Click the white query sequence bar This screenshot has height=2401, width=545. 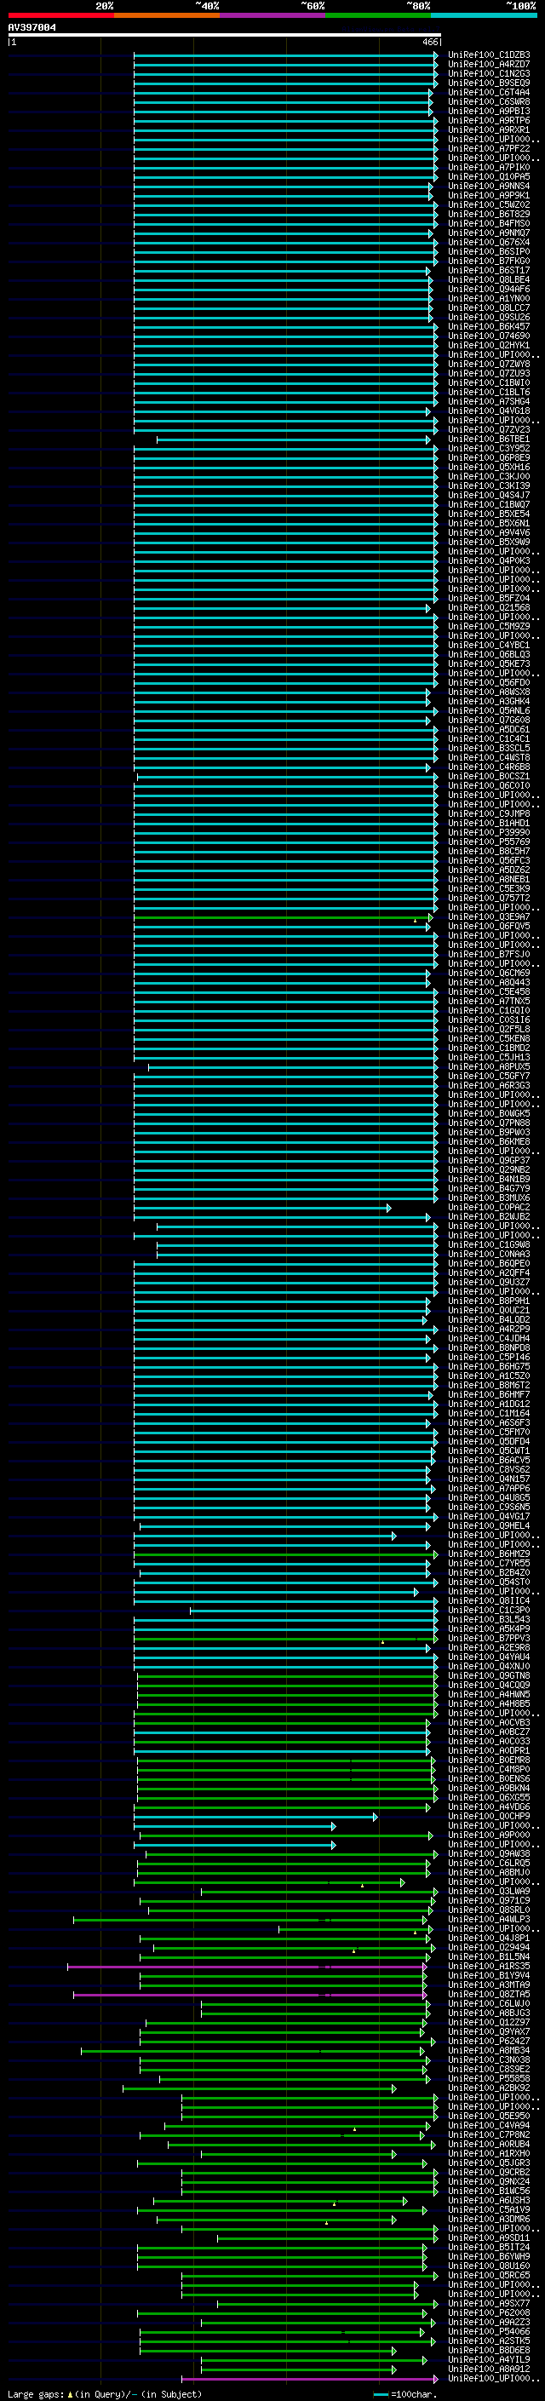click(x=225, y=36)
